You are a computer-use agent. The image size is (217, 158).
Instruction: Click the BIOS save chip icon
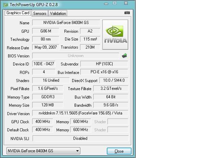(x=124, y=55)
